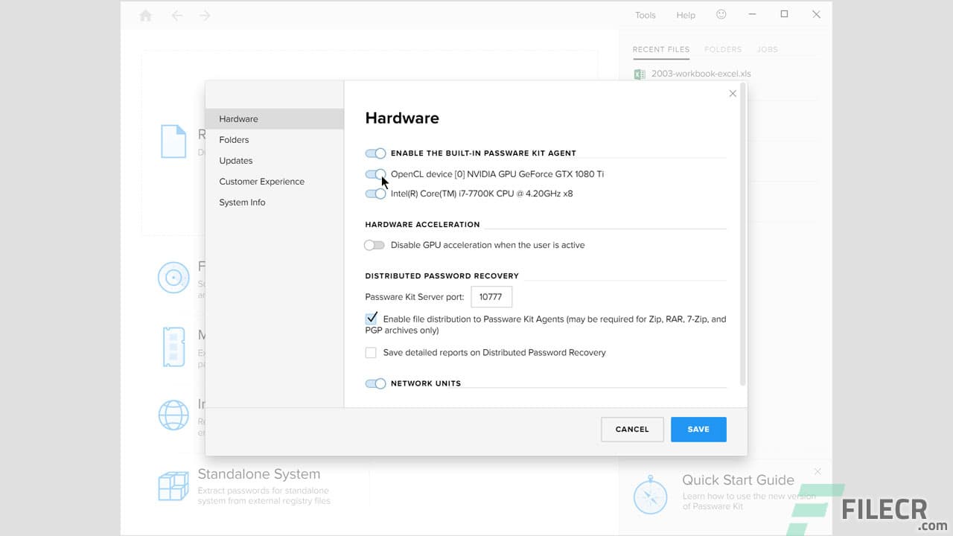Click the feedback smiley icon near Help
This screenshot has height=536, width=953.
tap(720, 14)
